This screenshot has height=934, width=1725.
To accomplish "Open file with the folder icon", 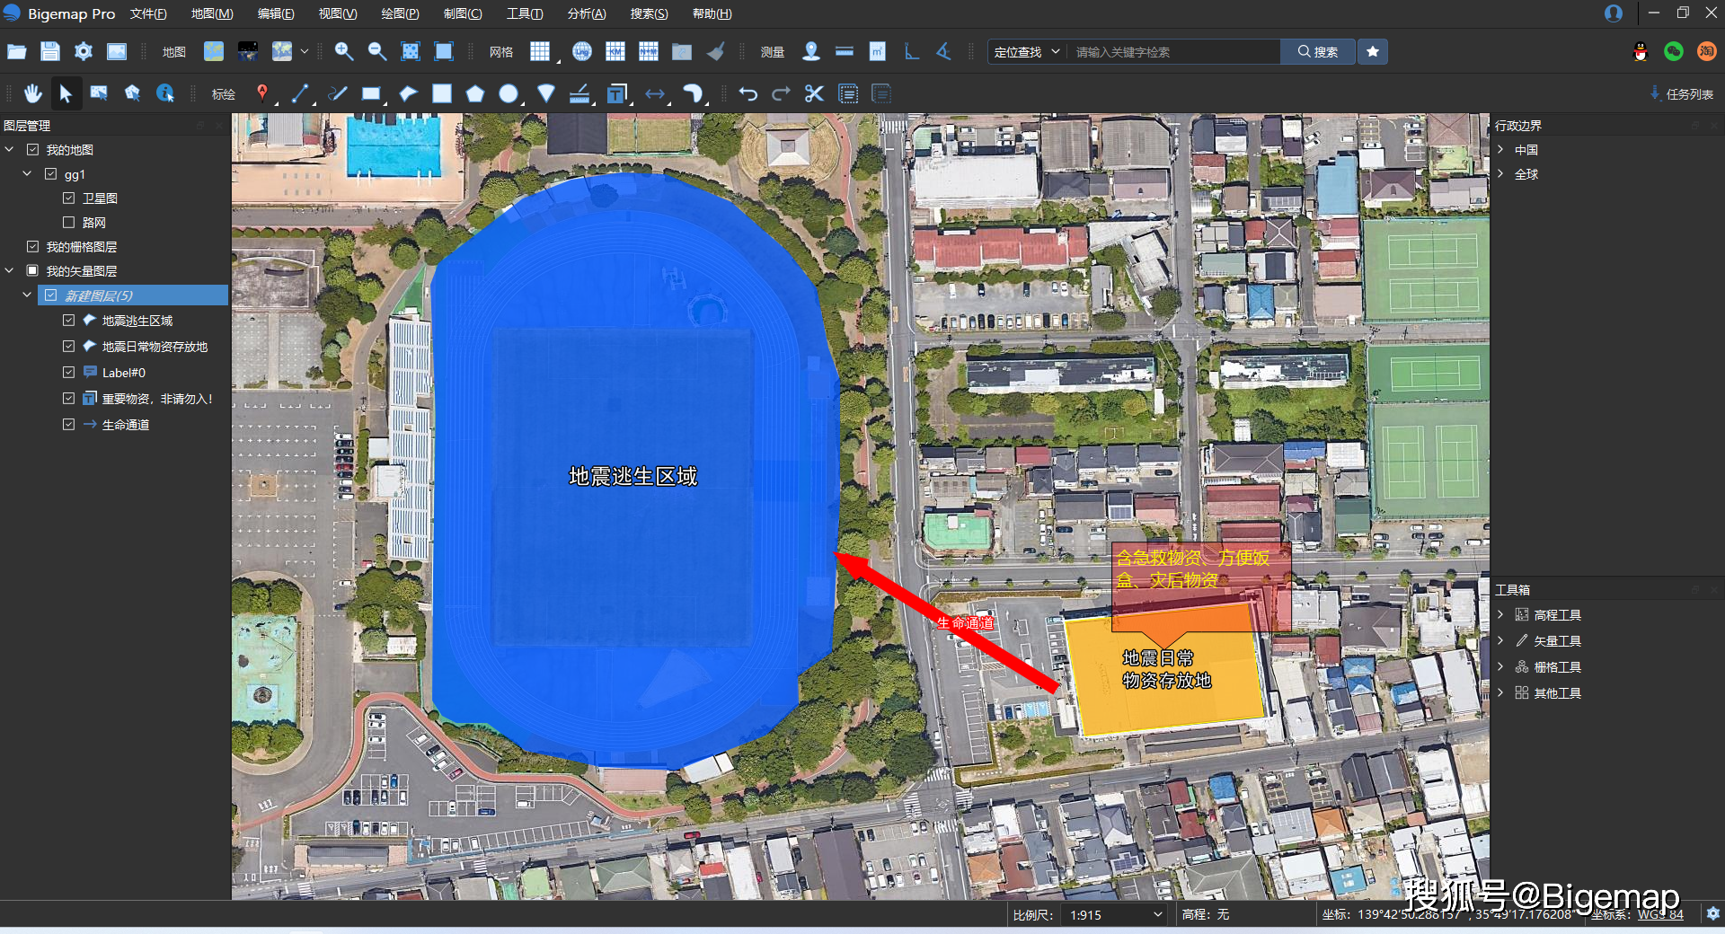I will pyautogui.click(x=16, y=51).
